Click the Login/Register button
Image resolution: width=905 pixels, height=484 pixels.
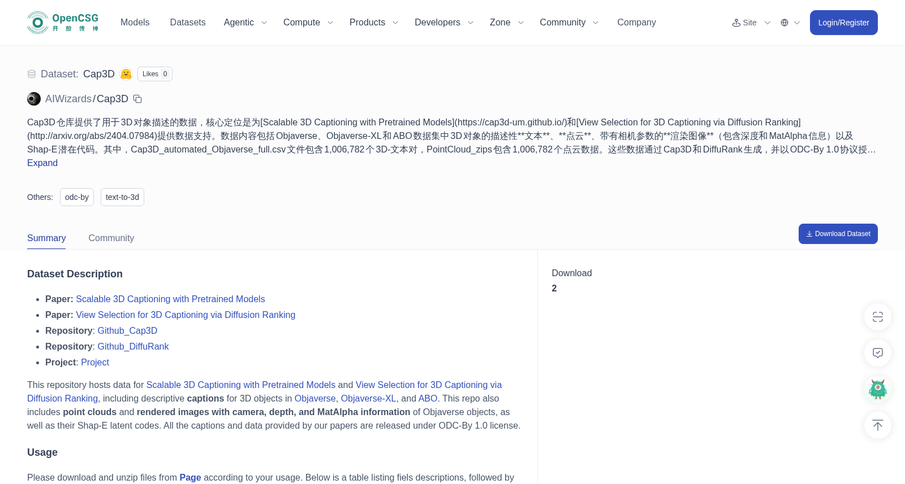(x=844, y=23)
